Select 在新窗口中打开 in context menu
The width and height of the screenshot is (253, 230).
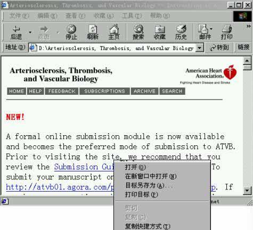pyautogui.click(x=151, y=176)
